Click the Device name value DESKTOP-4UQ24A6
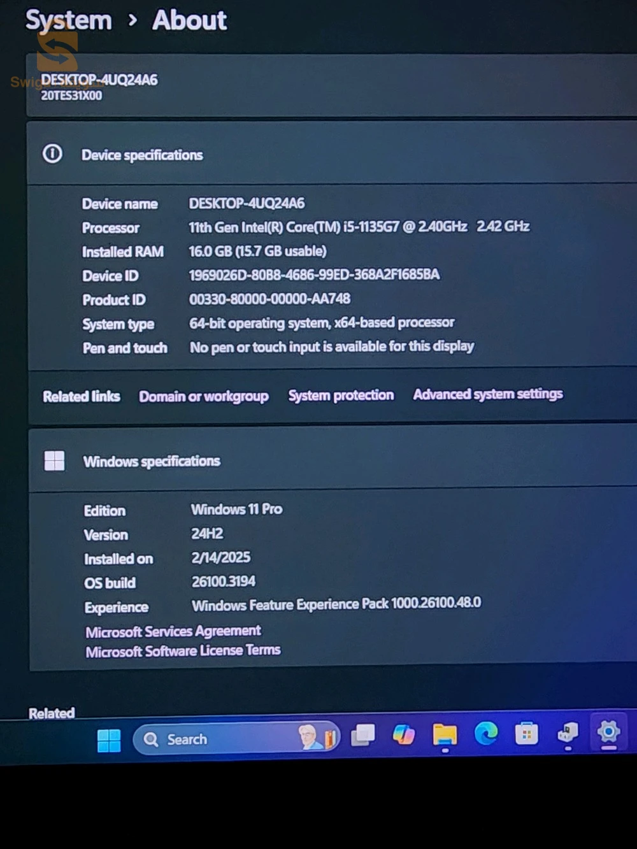This screenshot has width=637, height=849. pos(247,203)
